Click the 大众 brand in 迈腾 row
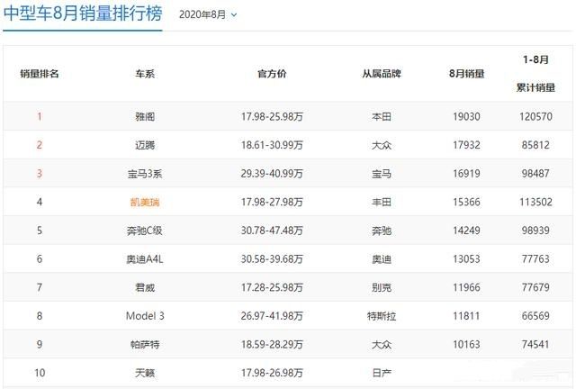The width and height of the screenshot is (576, 389). pyautogui.click(x=382, y=145)
